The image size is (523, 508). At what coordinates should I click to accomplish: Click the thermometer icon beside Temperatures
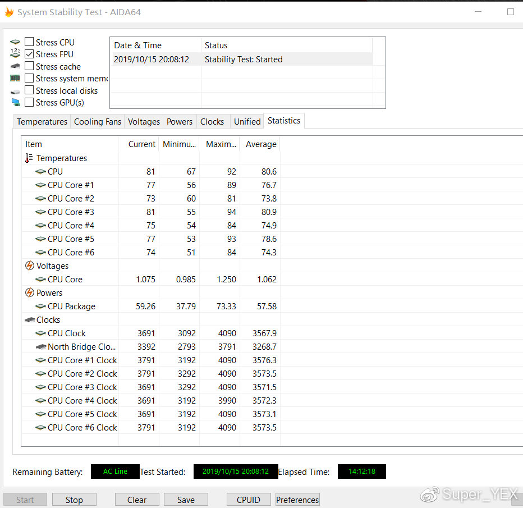pos(29,158)
